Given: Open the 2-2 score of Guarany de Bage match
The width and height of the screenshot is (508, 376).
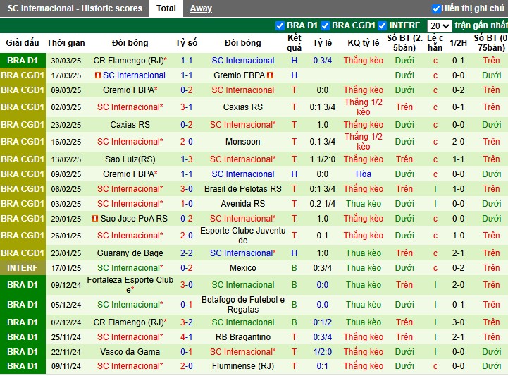Looking at the screenshot, I should tap(186, 253).
